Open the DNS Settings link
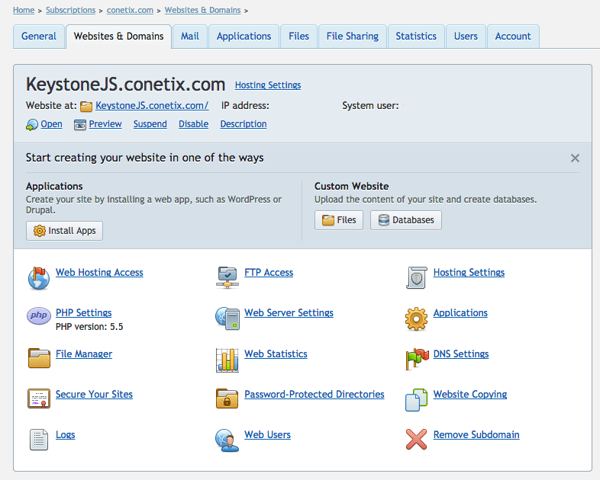Screen dimensions: 600x480 click(x=461, y=354)
